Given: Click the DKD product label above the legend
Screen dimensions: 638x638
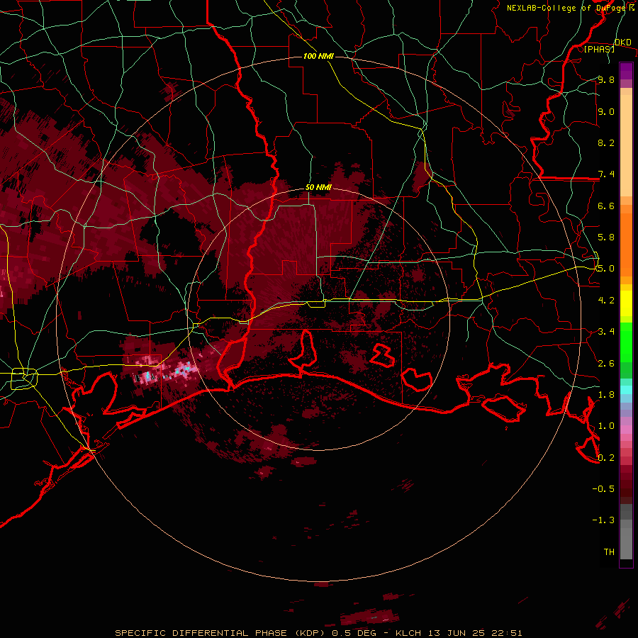Looking at the screenshot, I should (x=623, y=43).
